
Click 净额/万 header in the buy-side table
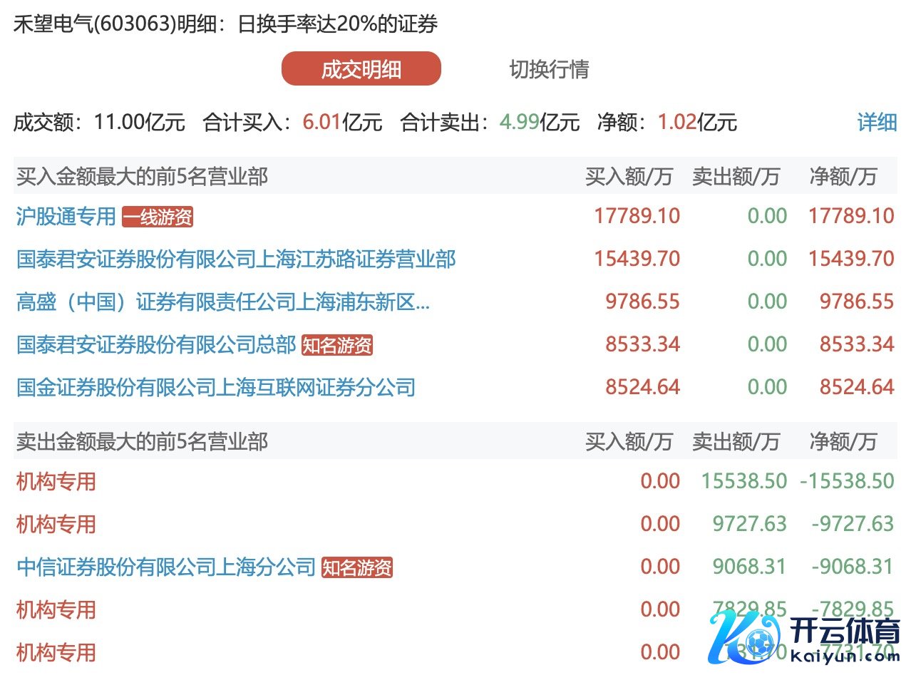click(x=843, y=176)
